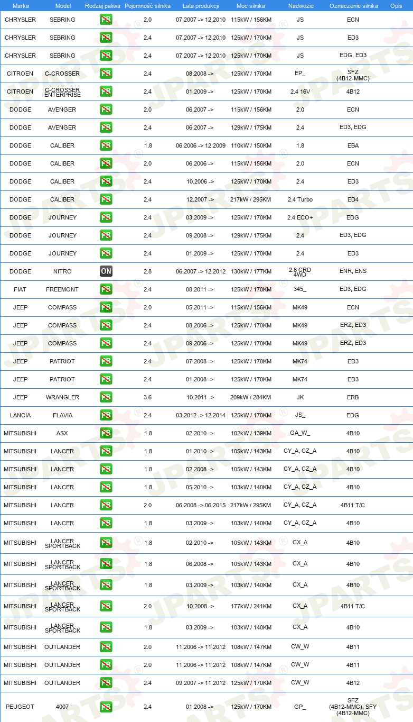Viewport: 413px width, 722px height.
Task: Click the Marka column header
Action: tap(21, 6)
